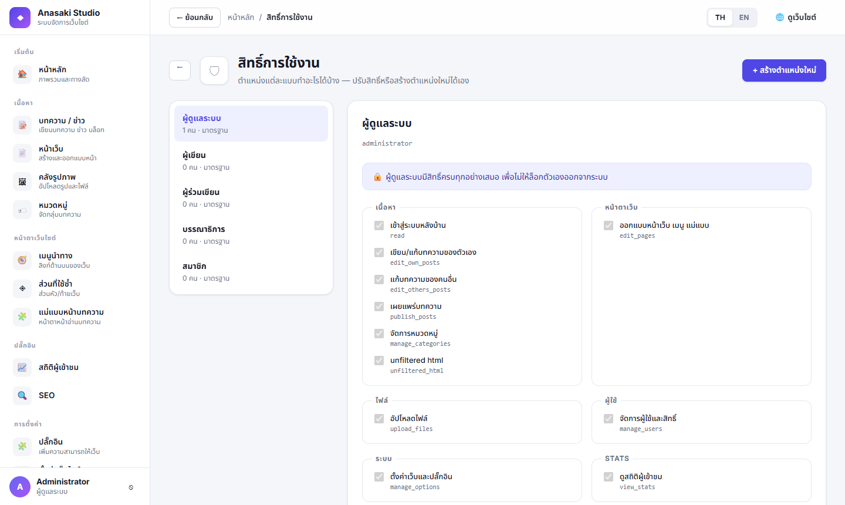Toggle the unfiltered_html checkbox
Viewport: 845px width, 505px height.
379,361
